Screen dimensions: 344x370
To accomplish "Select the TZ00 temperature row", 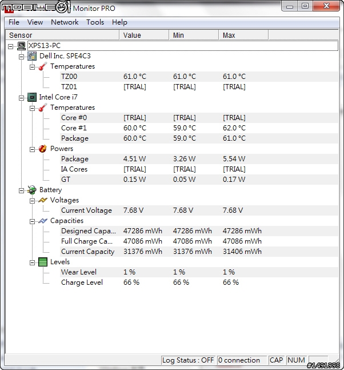I will [x=199, y=77].
